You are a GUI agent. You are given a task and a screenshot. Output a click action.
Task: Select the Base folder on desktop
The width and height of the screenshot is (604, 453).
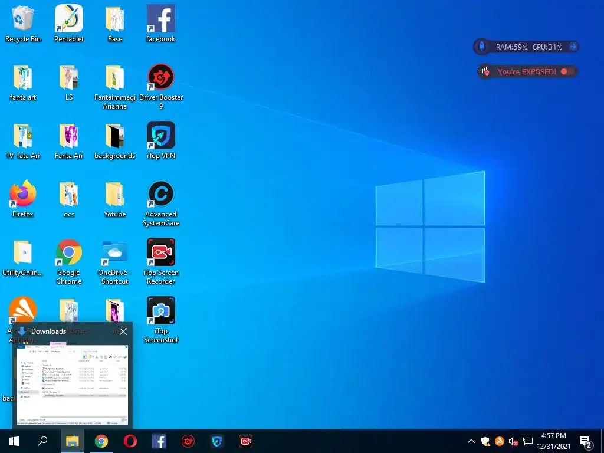coord(115,23)
